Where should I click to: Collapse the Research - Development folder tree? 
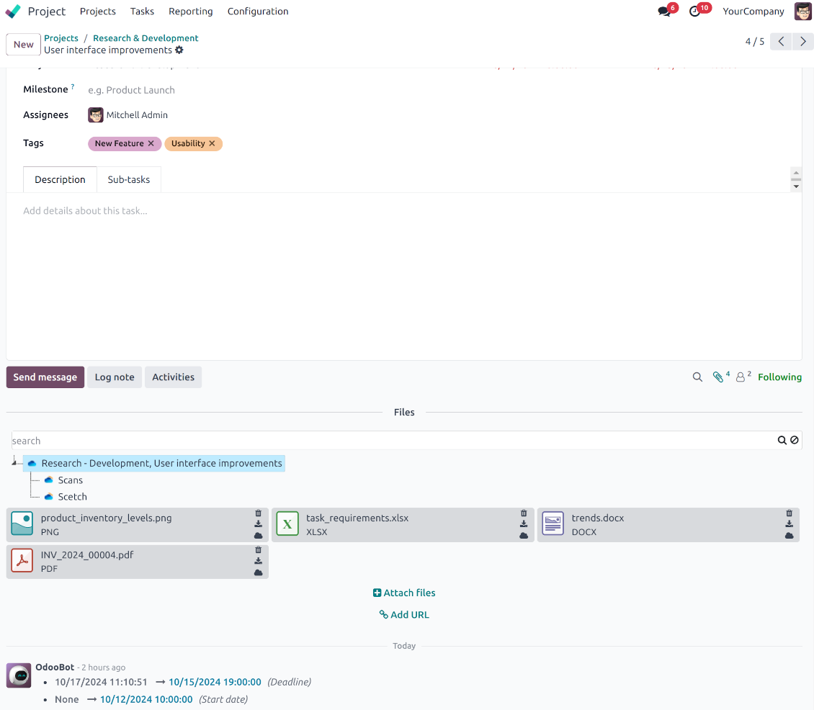pyautogui.click(x=15, y=462)
